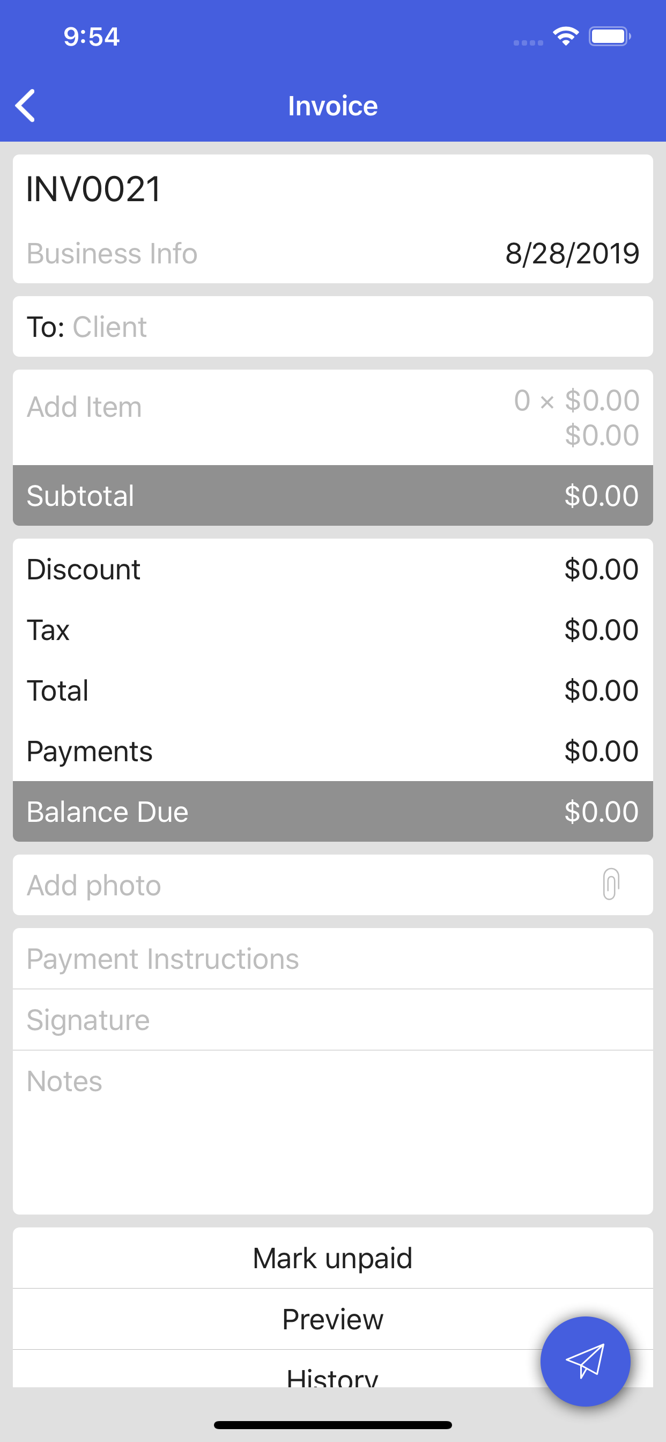Tap the Notes text area

click(x=332, y=1131)
